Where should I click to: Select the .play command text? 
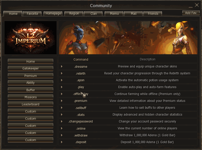pos(81,87)
